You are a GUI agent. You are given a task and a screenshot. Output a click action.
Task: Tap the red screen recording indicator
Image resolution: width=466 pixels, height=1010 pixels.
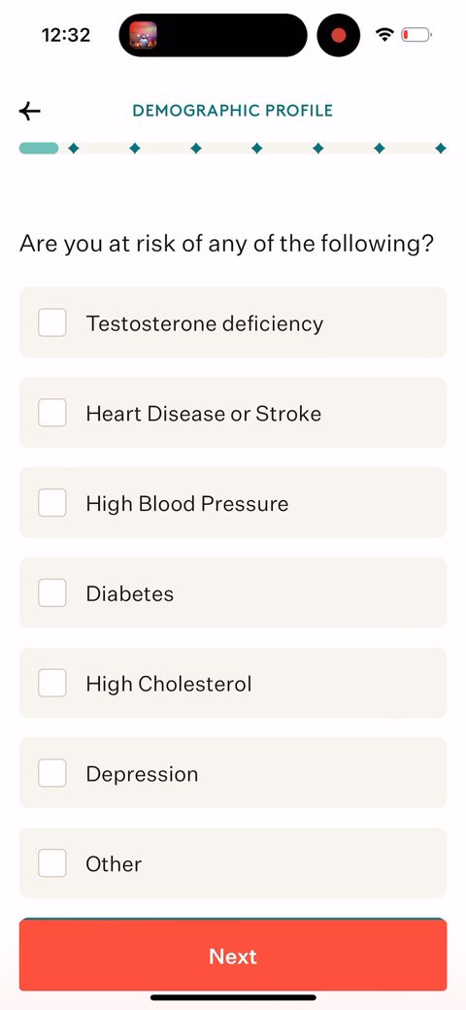[339, 35]
